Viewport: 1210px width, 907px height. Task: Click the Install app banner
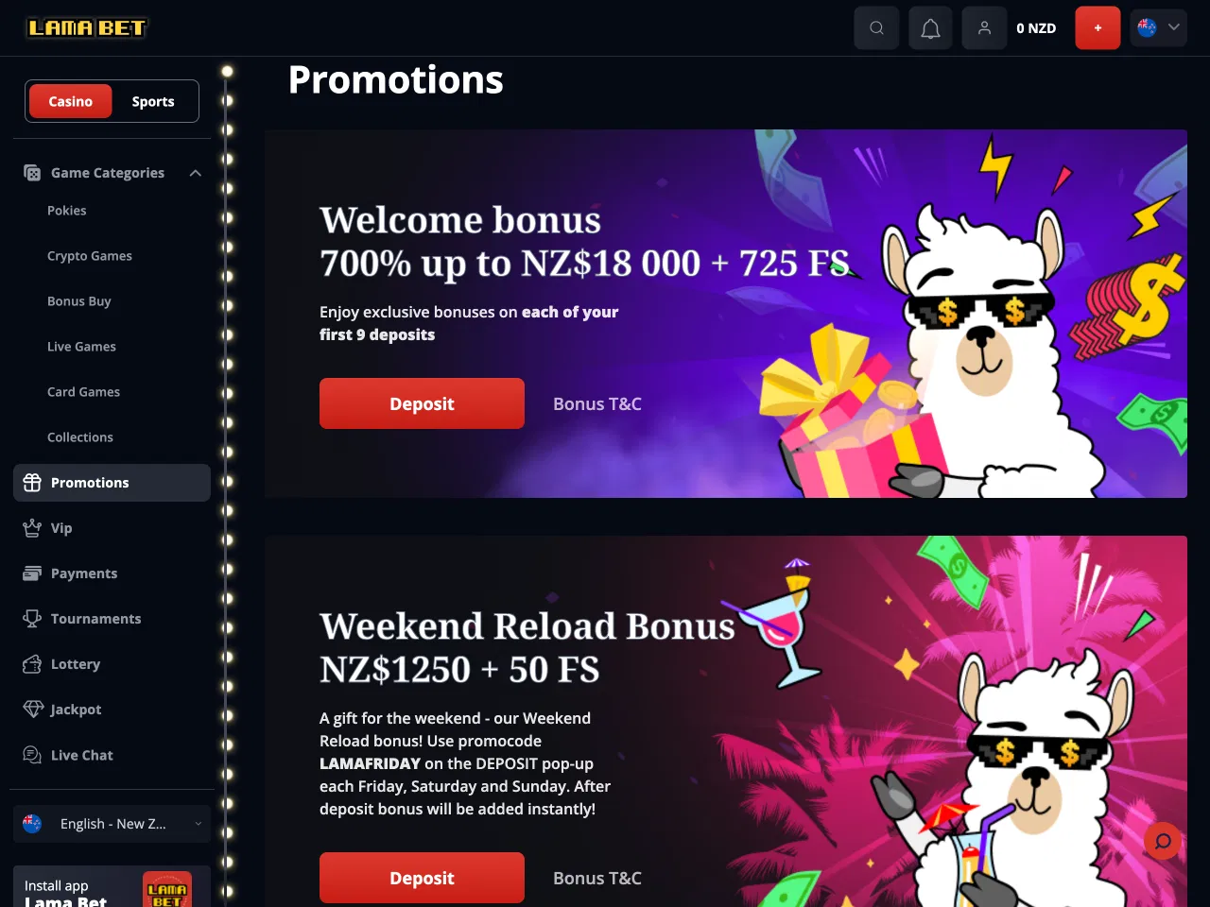pos(112,888)
